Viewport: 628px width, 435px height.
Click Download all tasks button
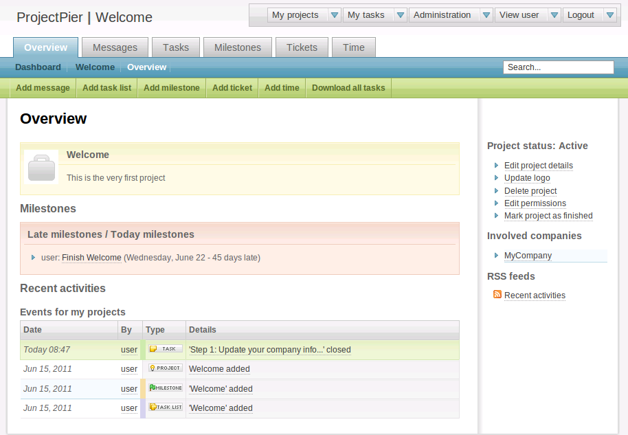(348, 88)
